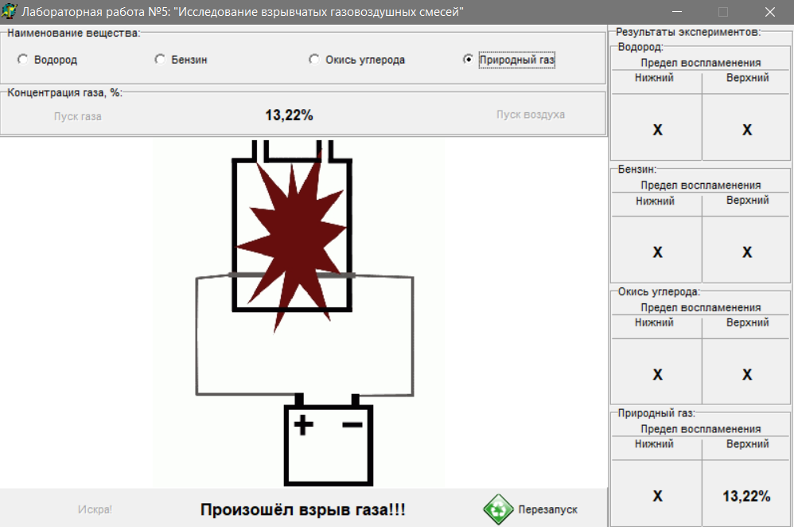This screenshot has width=794, height=527.
Task: Click Предел воспламенения header under Бензин
Action: tap(701, 185)
